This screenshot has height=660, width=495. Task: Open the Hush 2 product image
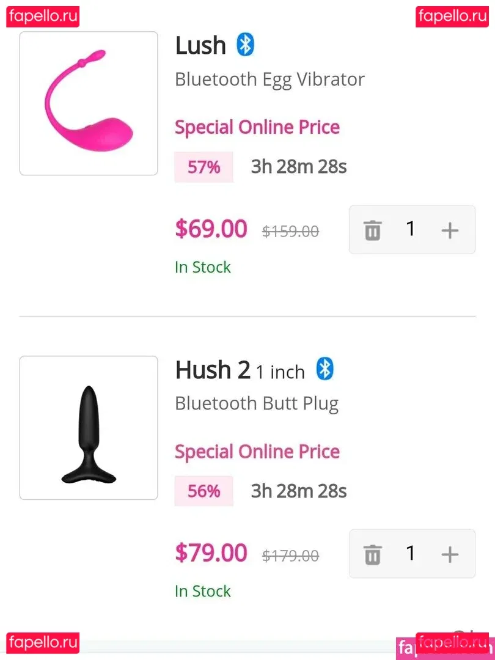(89, 428)
